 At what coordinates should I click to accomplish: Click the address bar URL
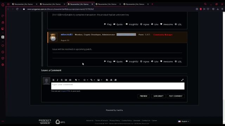click(x=60, y=9)
